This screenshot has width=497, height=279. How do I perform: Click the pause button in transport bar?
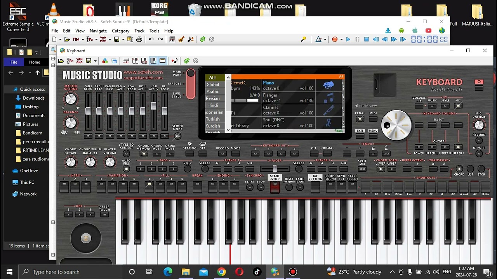pos(357,39)
